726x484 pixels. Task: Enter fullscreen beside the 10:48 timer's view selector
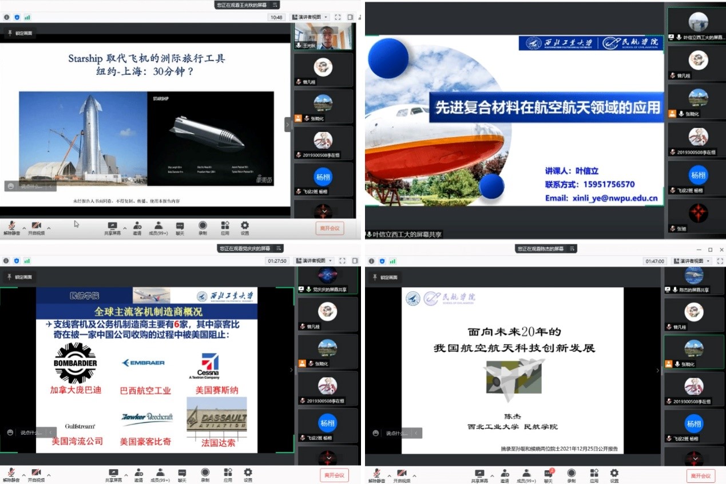click(x=338, y=17)
